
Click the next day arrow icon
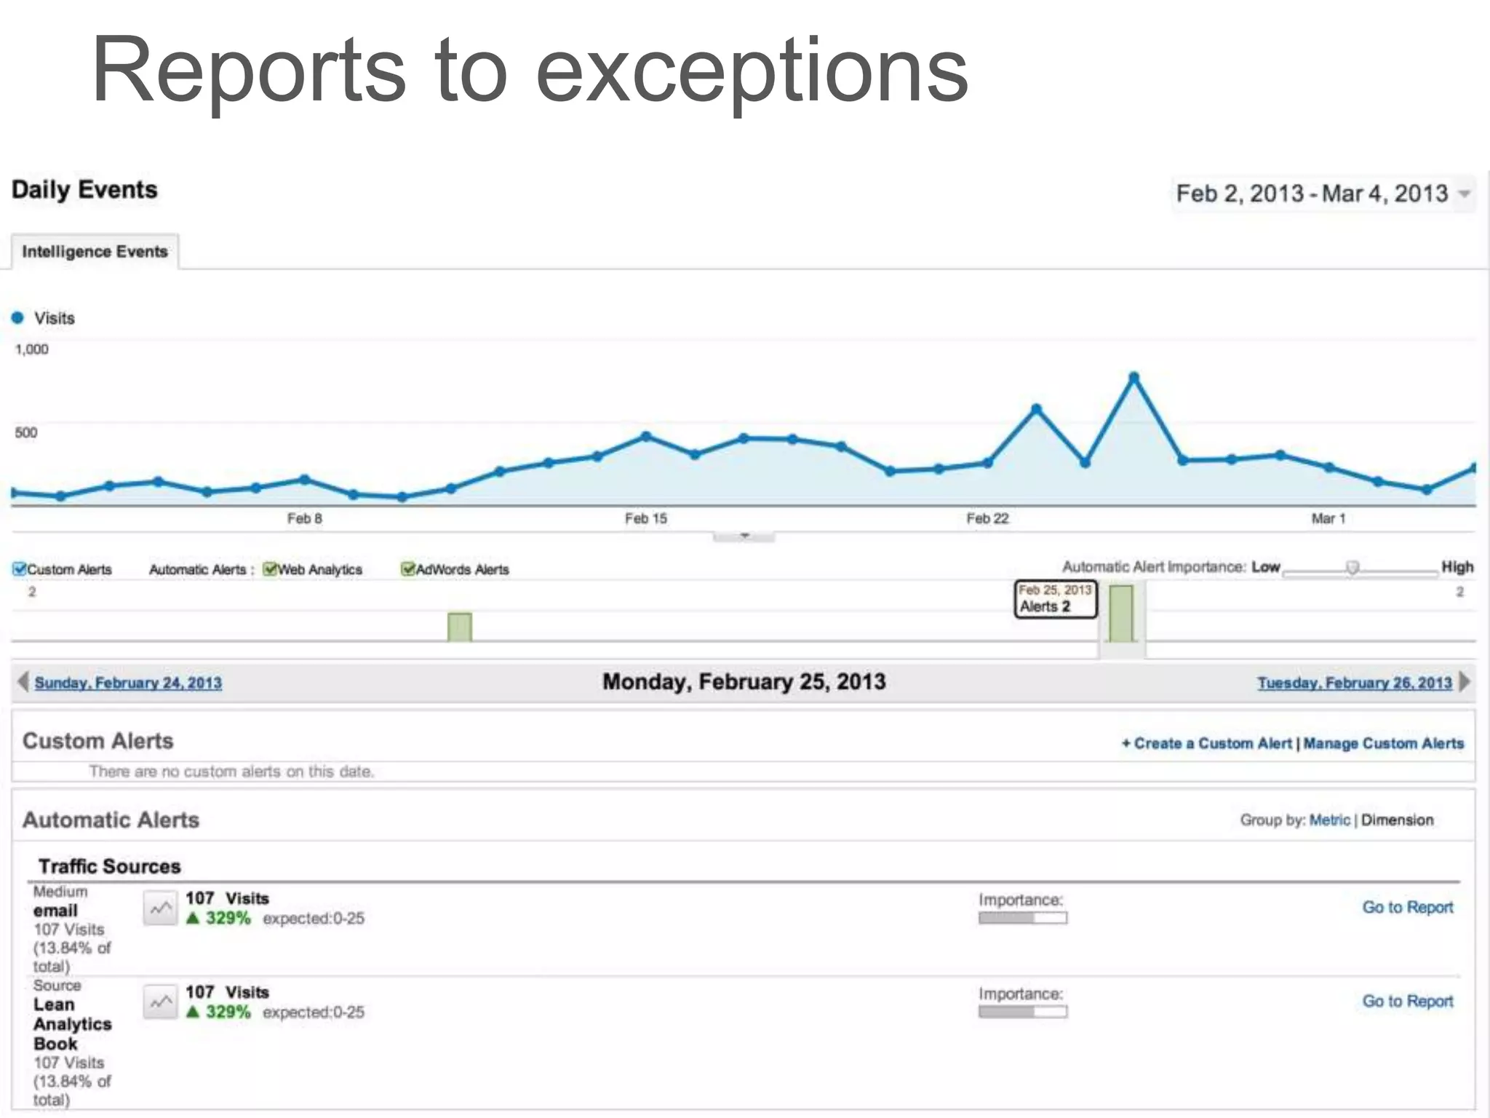1465,682
